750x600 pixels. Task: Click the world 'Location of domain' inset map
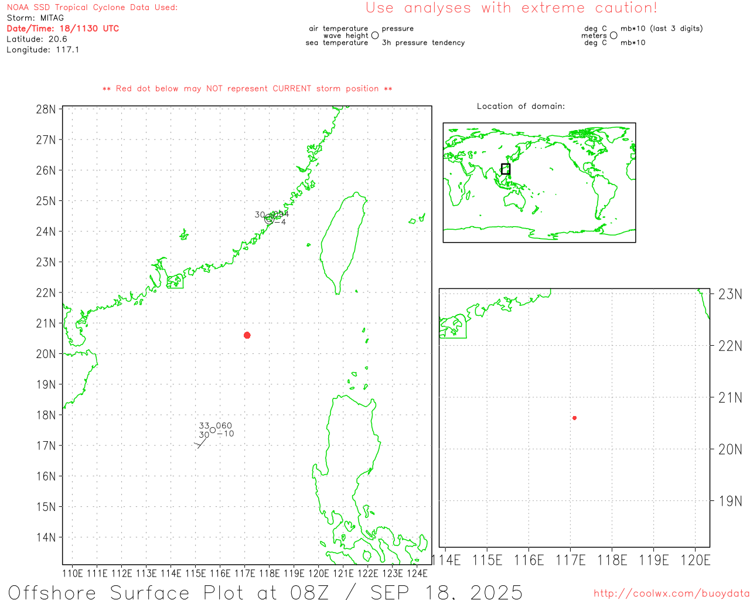pyautogui.click(x=540, y=183)
